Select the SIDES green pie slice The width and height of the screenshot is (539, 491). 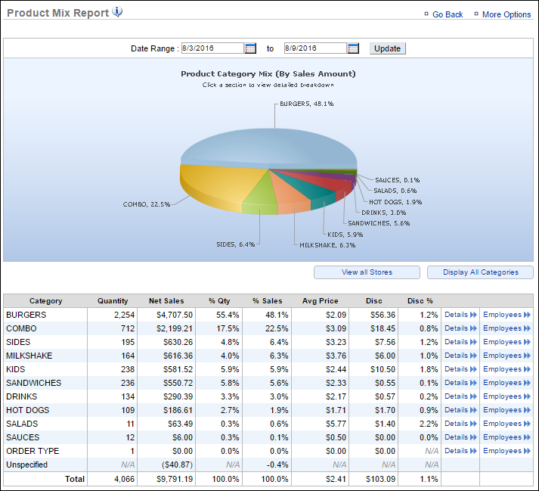[259, 196]
